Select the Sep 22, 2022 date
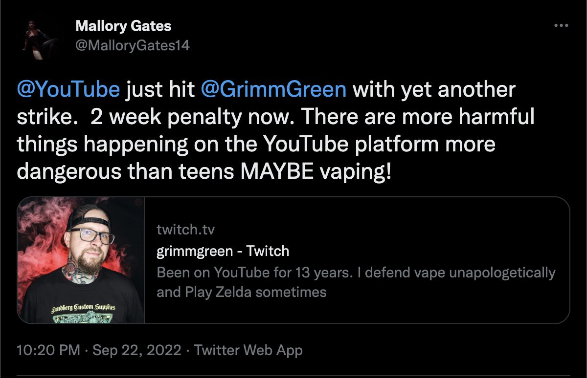587x378 pixels. [x=136, y=350]
